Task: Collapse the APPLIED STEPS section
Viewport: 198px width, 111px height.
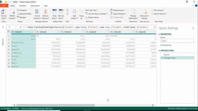Action: click(x=159, y=51)
